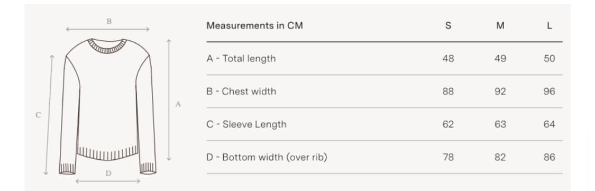
Task: Click the ribbed neckline of the sweater drawing
Action: click(108, 46)
